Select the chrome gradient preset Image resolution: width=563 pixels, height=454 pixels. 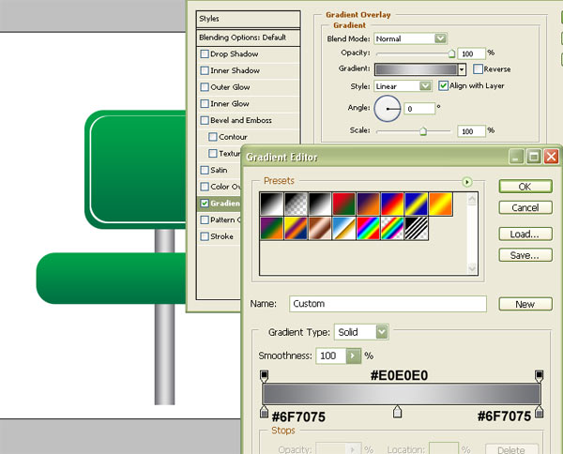[343, 228]
